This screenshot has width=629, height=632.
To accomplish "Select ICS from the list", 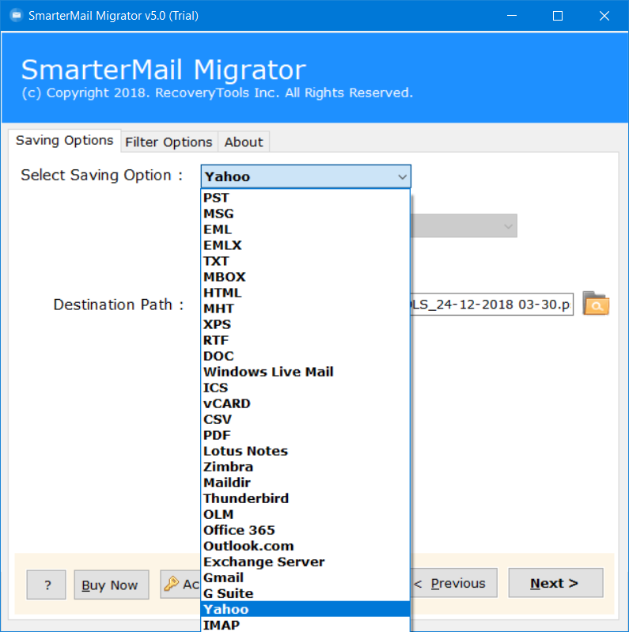I will coord(305,388).
